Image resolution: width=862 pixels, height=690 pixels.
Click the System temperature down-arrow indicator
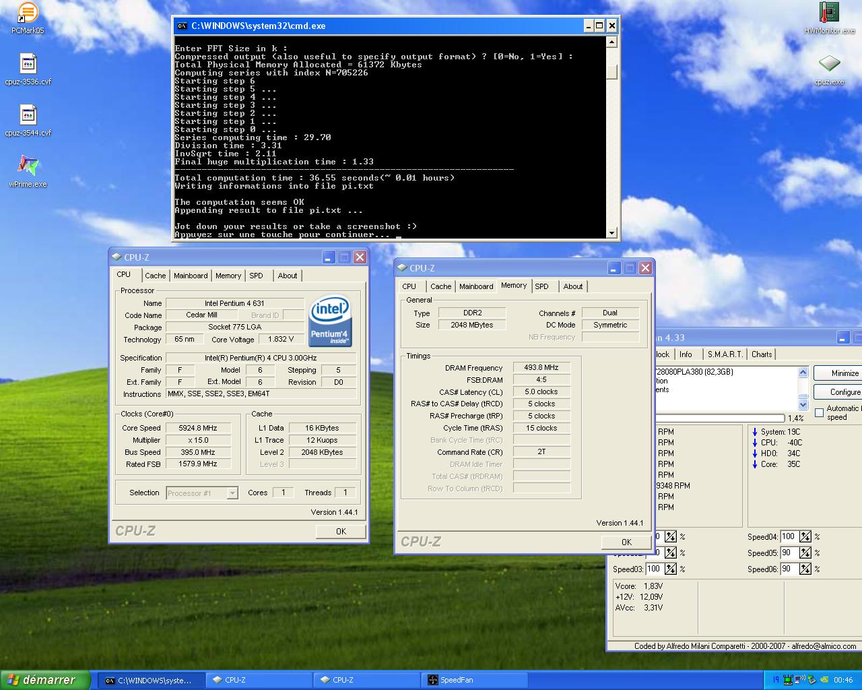(755, 432)
